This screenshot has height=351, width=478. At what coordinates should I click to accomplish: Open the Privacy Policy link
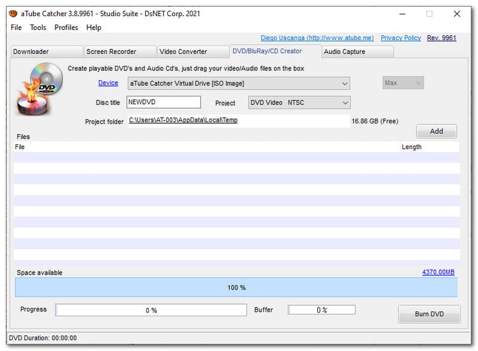(x=400, y=38)
